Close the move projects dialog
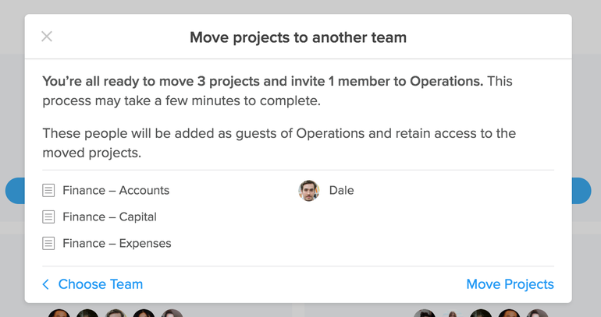Image resolution: width=601 pixels, height=317 pixels. pos(47,37)
